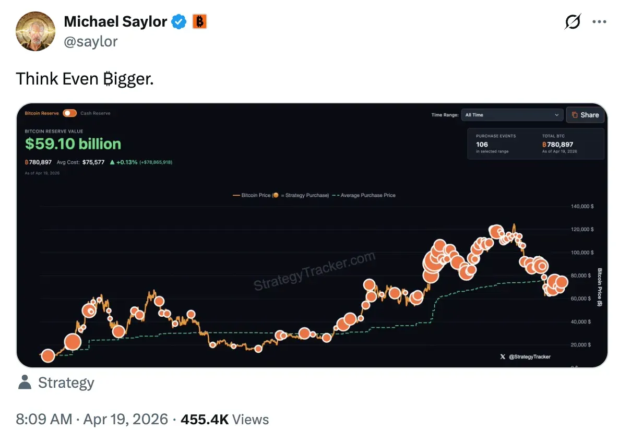Click the copy icon inside the Share button
This screenshot has height=430, width=619.
point(575,115)
